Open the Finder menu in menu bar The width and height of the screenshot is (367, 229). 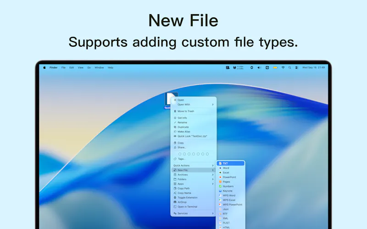coord(53,67)
